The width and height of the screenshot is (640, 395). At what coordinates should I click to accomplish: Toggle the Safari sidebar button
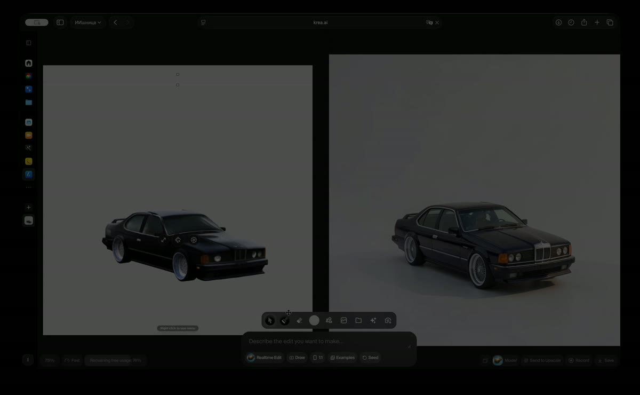[60, 22]
